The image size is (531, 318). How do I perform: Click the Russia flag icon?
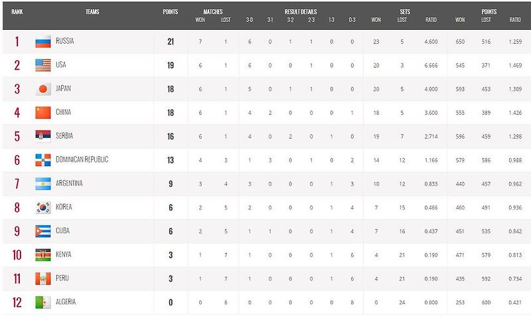click(x=43, y=42)
